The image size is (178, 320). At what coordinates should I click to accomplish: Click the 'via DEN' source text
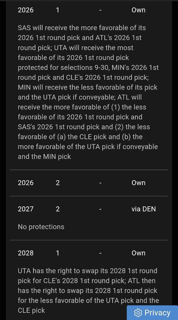point(143,209)
